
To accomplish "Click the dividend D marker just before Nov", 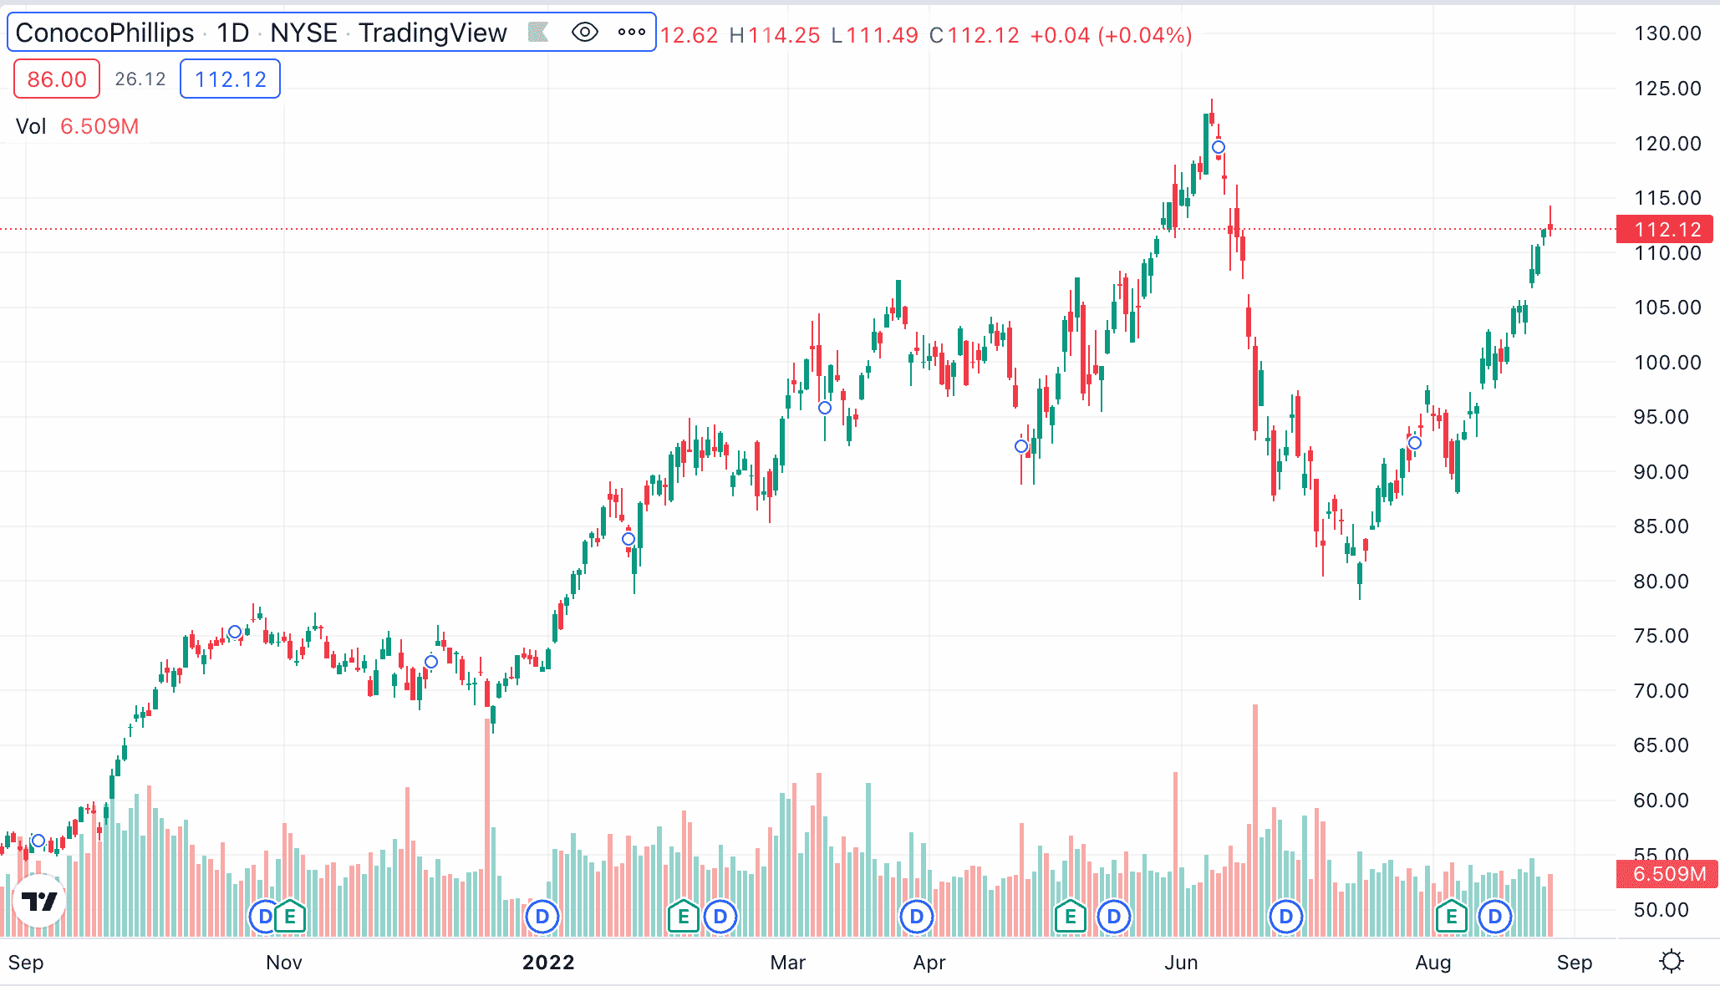I will tap(265, 917).
